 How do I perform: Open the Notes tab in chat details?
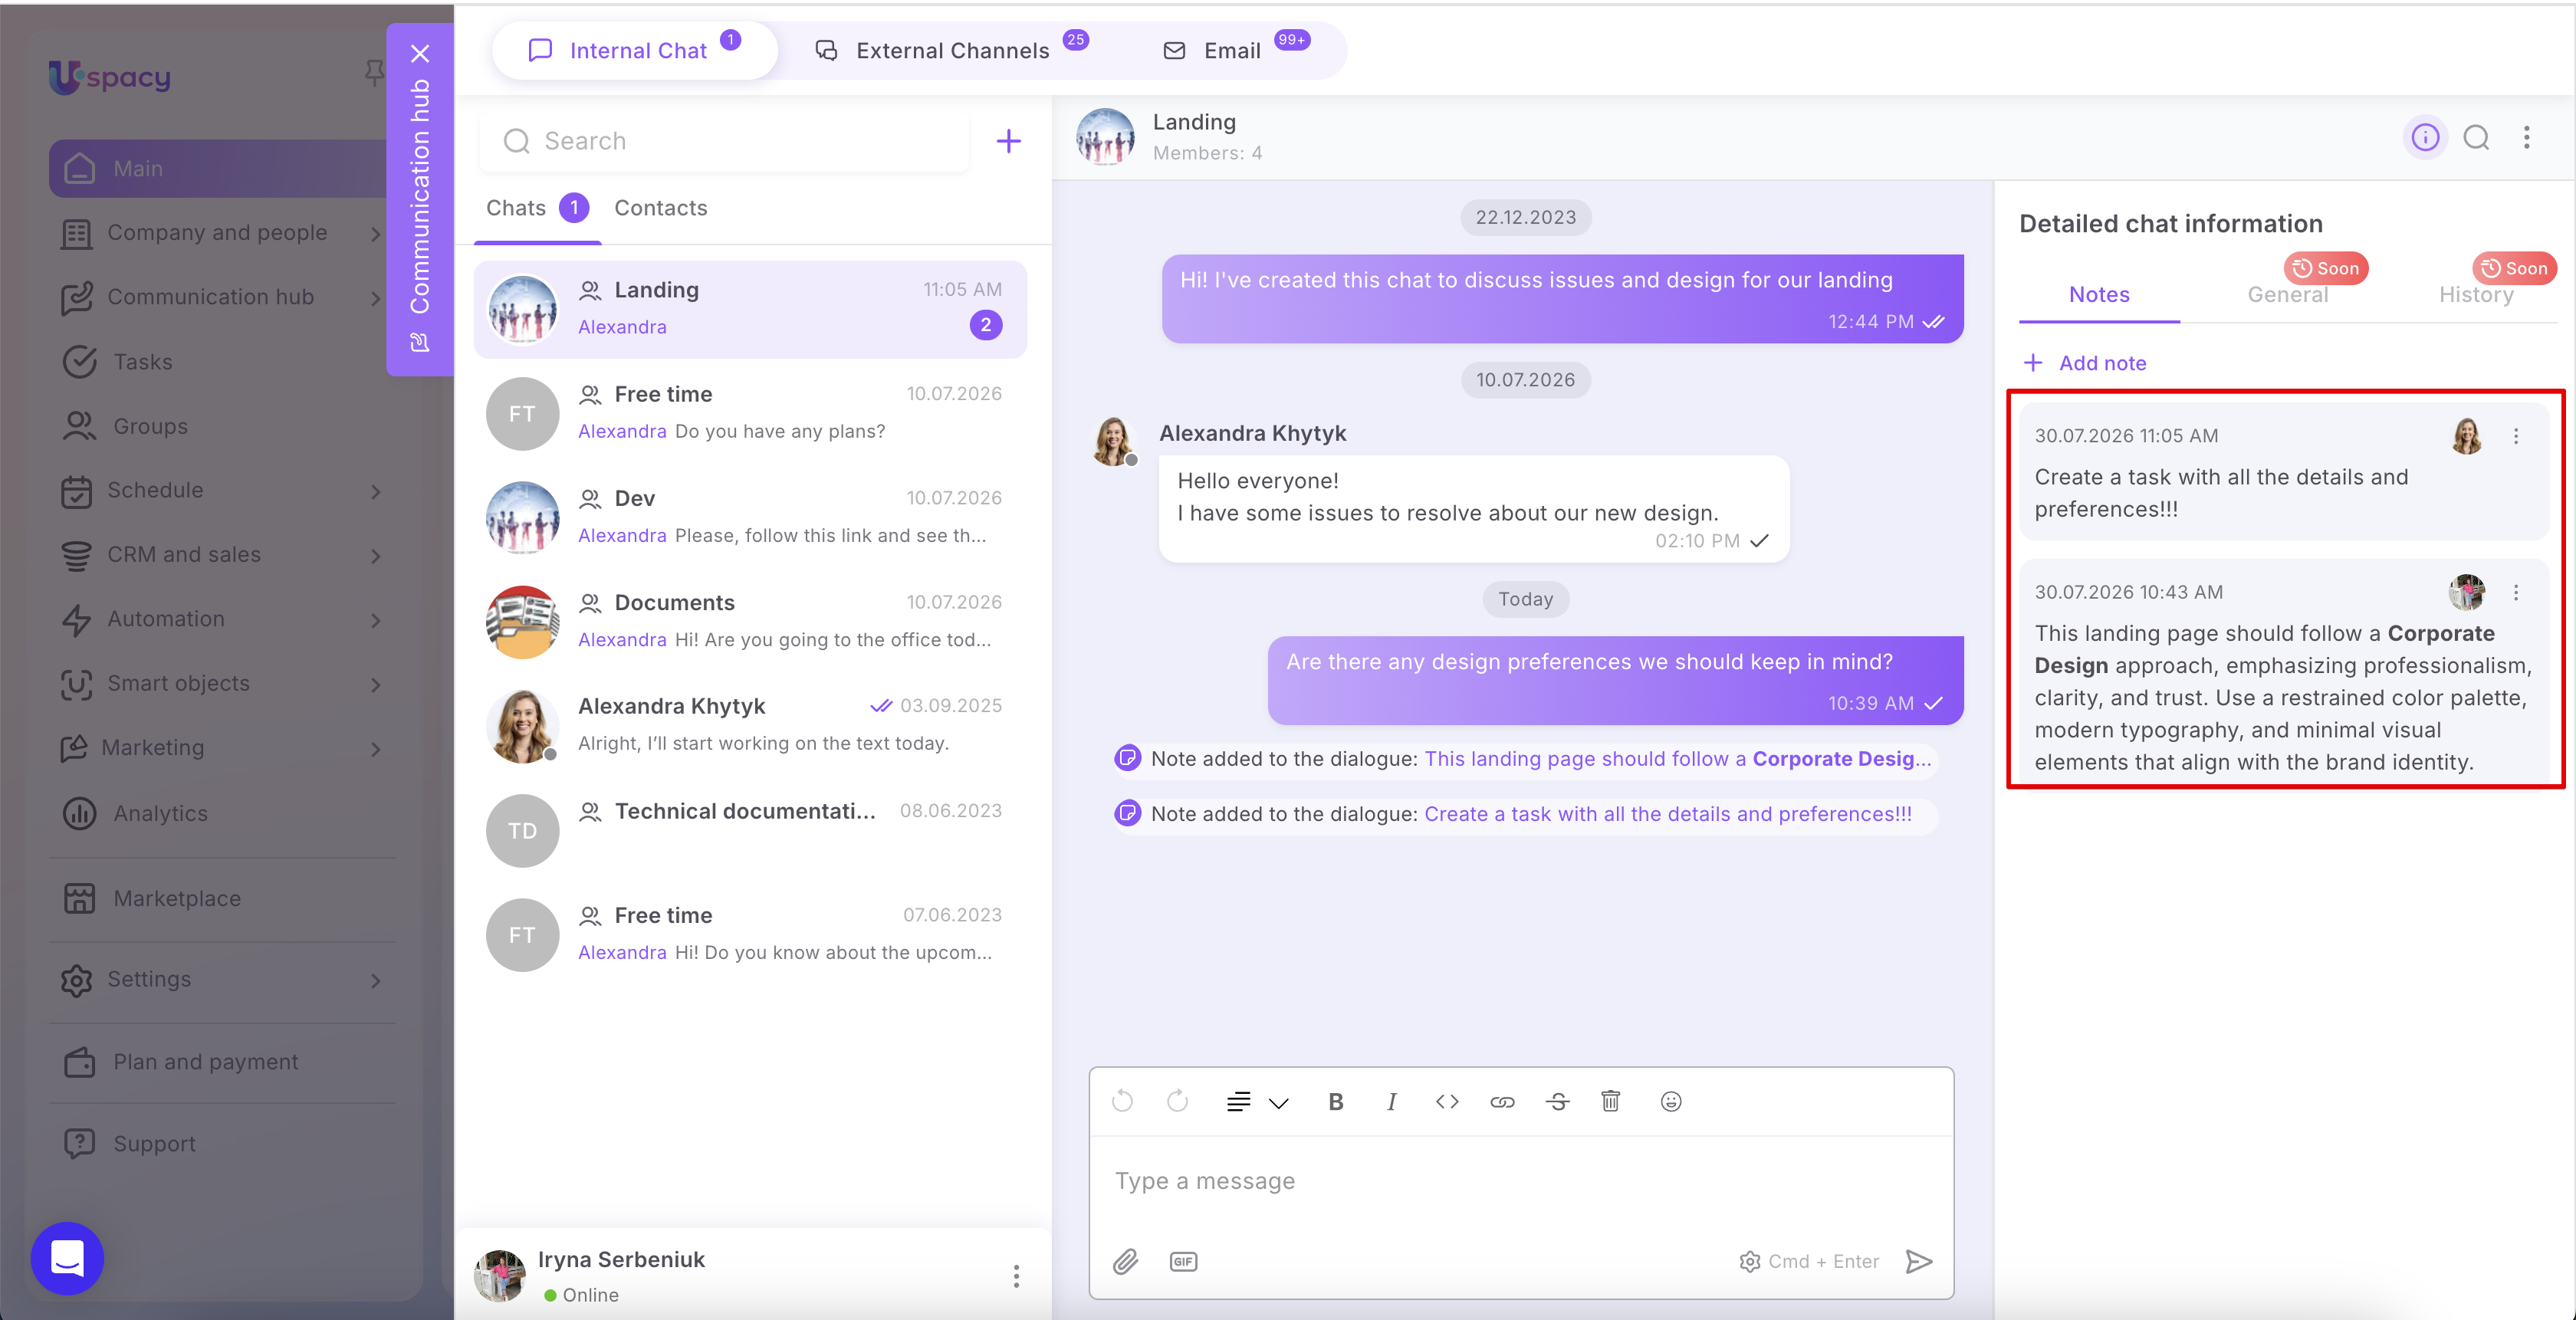pyautogui.click(x=2099, y=294)
